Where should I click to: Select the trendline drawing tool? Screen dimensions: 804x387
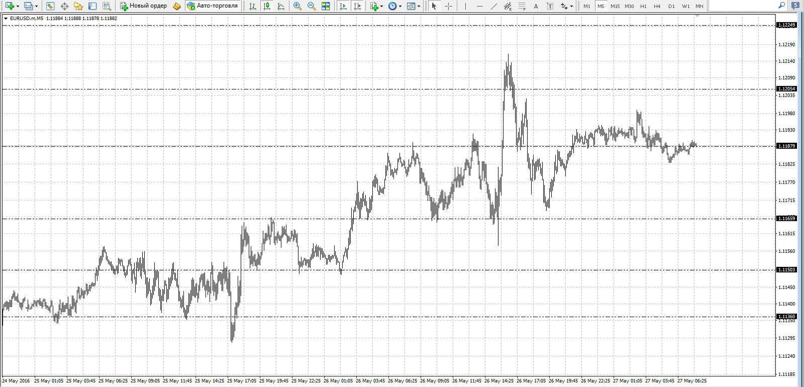[493, 6]
